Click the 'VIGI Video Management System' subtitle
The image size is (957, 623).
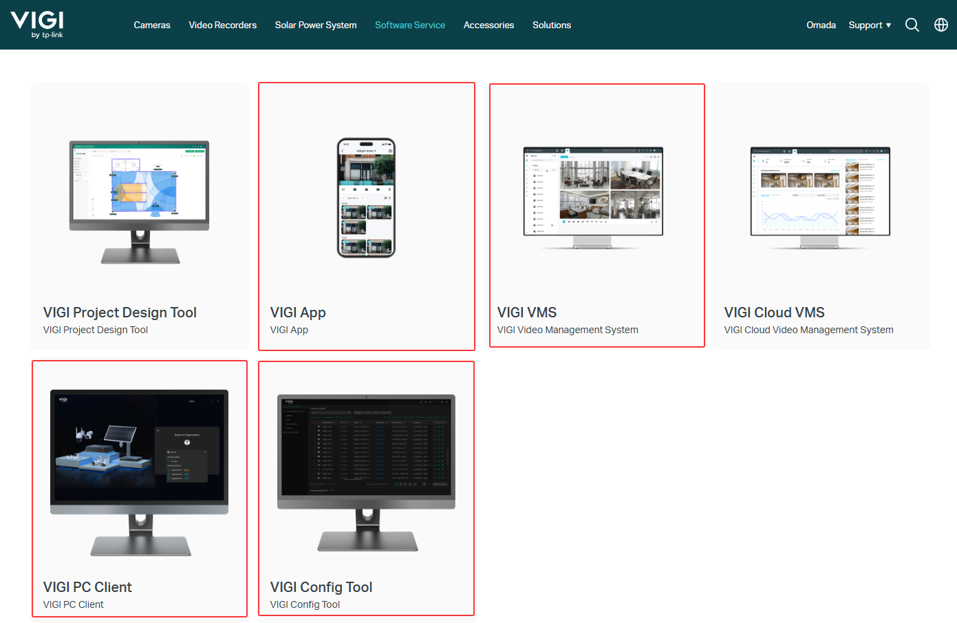click(x=568, y=330)
